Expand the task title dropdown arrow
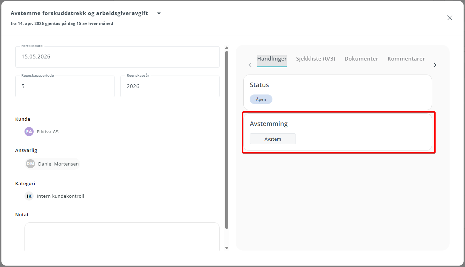The height and width of the screenshot is (267, 465). pyautogui.click(x=159, y=13)
